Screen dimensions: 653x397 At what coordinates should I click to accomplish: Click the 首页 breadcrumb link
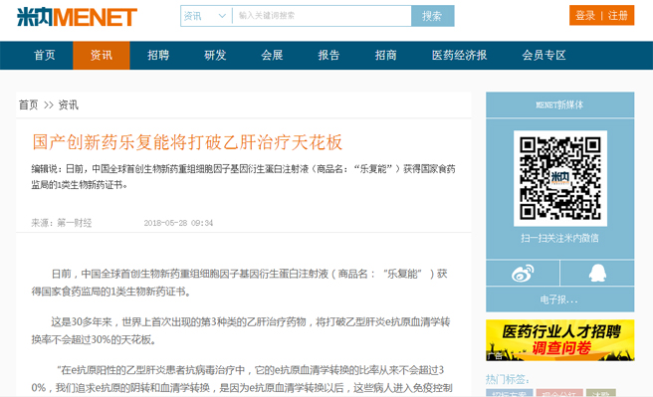(28, 104)
